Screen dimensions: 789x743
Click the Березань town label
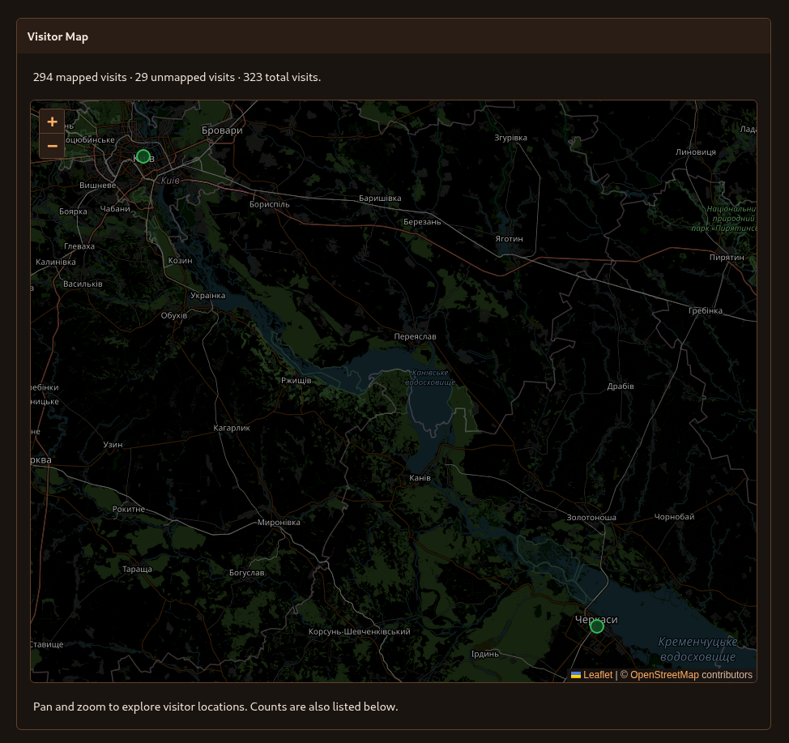[422, 222]
